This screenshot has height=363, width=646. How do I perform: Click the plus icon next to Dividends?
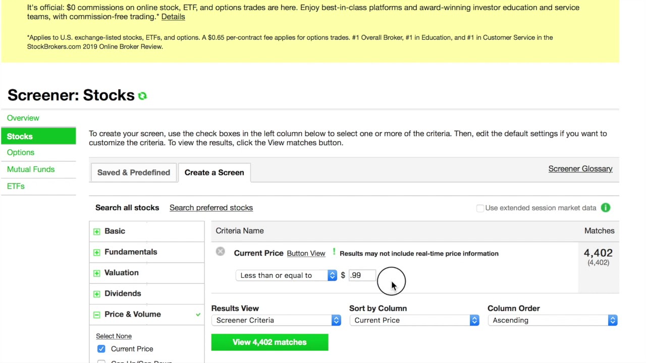click(97, 294)
